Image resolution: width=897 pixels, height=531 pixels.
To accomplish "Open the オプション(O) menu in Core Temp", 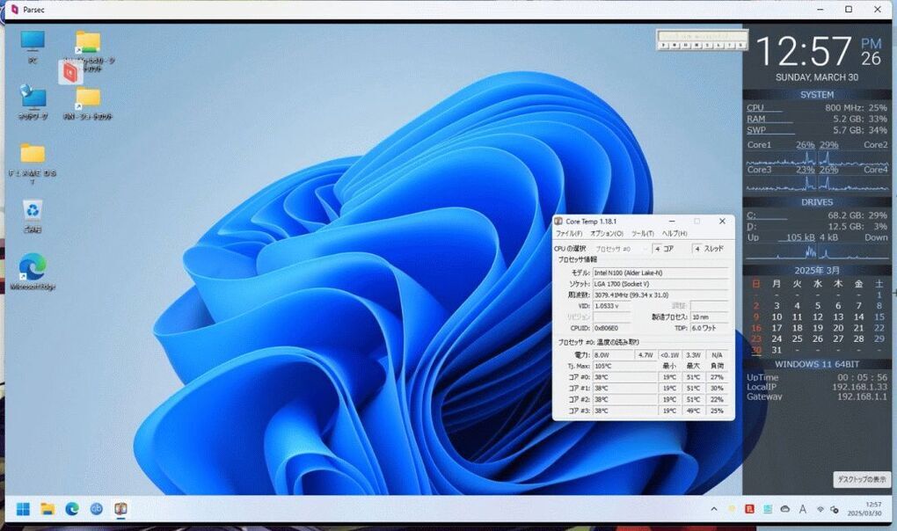I will 607,234.
